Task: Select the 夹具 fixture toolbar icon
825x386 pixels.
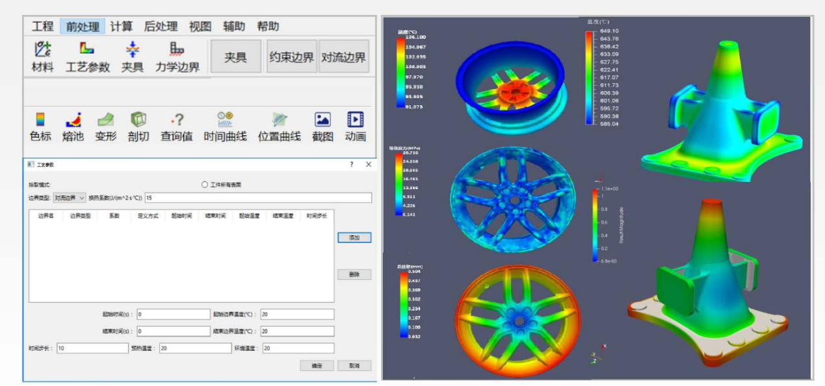Action: 132,57
